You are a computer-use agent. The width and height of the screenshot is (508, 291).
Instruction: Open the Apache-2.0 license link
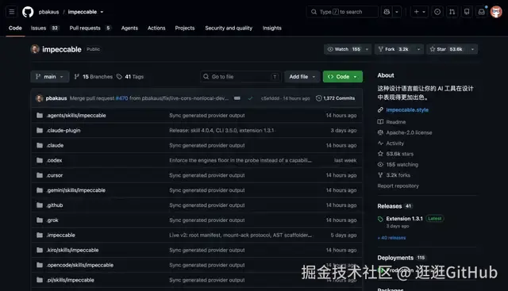[x=409, y=132]
